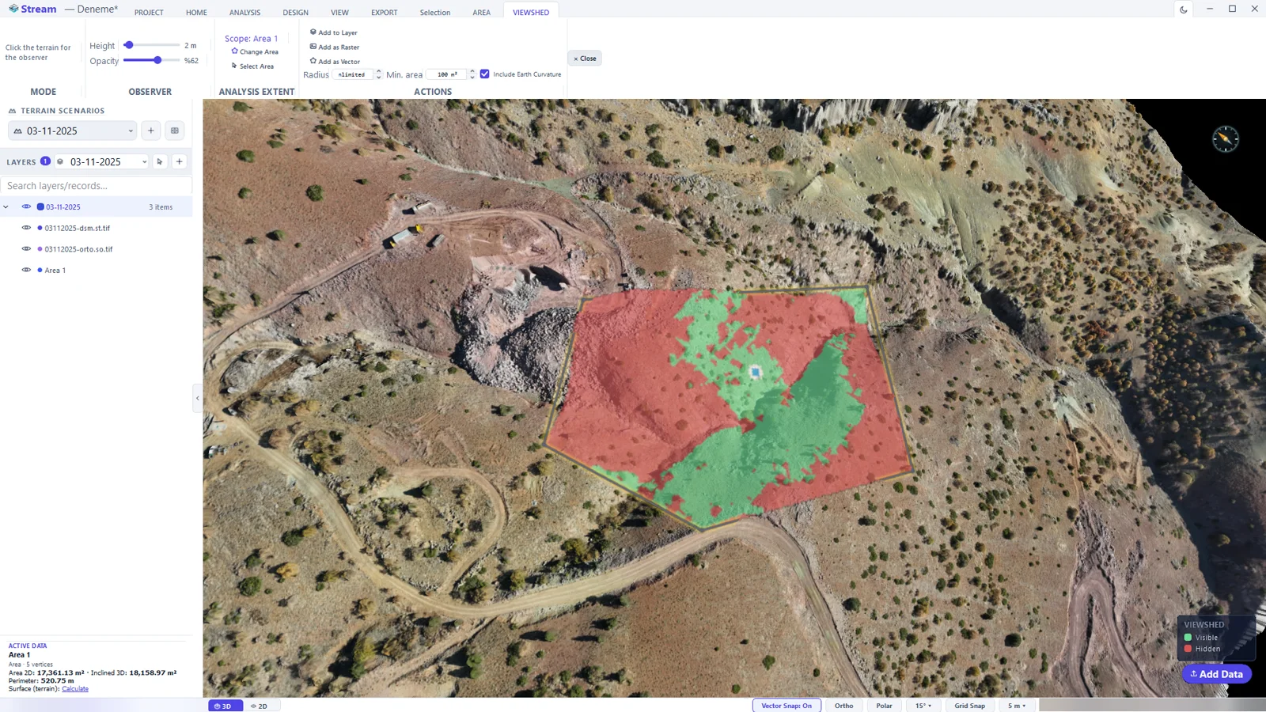Open the EXPORT tab
This screenshot has width=1266, height=712.
(385, 12)
